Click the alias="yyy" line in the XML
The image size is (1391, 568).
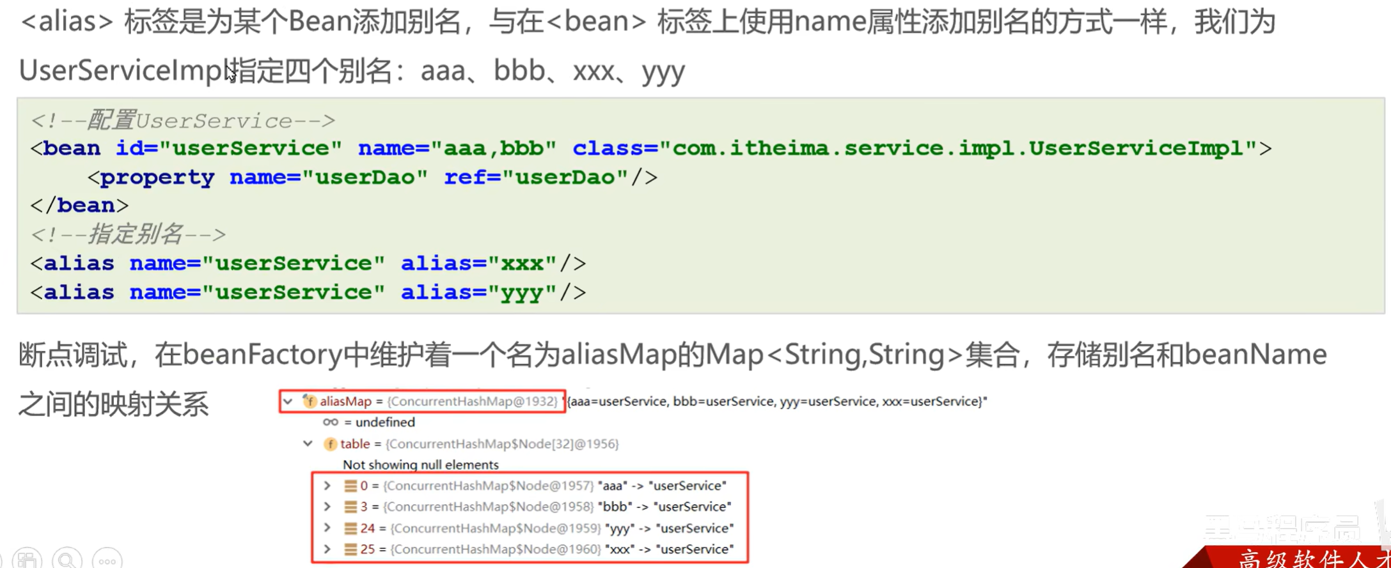pos(308,293)
